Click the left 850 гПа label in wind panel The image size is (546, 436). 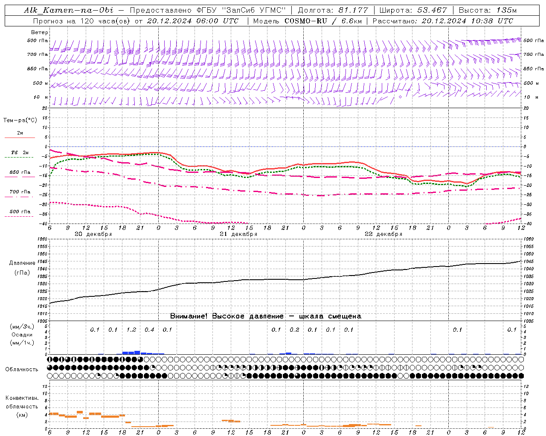[x=38, y=69]
